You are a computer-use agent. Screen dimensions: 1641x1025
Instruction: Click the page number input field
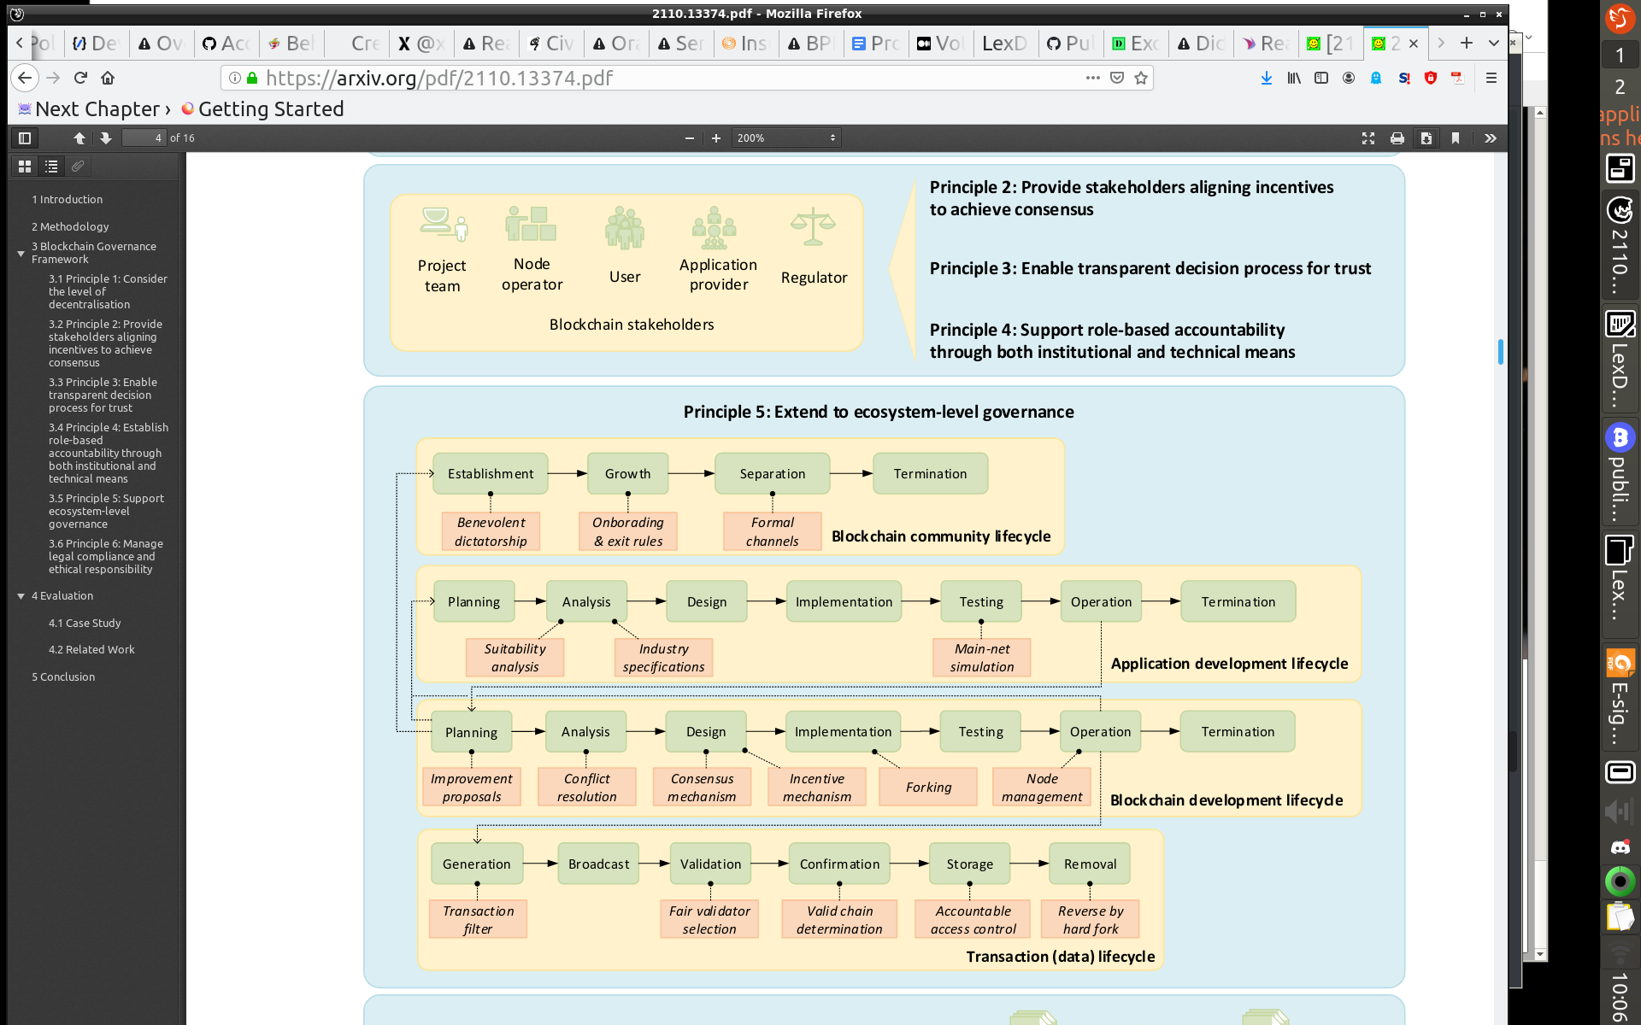point(144,138)
